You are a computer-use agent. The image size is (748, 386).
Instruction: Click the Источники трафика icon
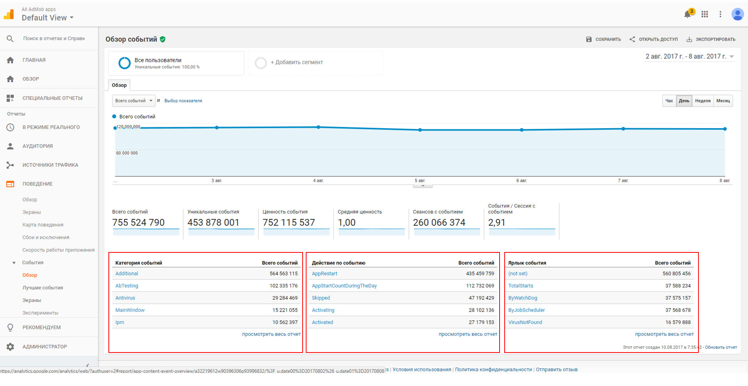pyautogui.click(x=10, y=165)
